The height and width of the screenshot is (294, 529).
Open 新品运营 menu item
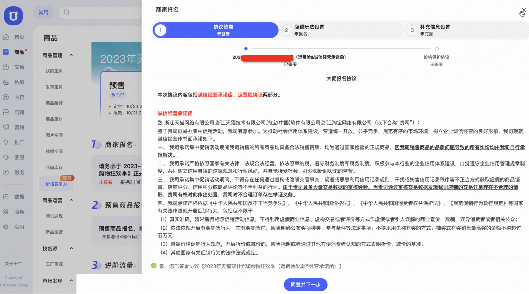54,232
